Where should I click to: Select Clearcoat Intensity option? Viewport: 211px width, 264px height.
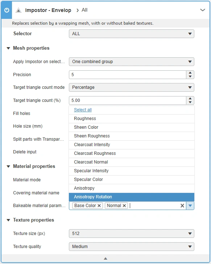pos(132,145)
